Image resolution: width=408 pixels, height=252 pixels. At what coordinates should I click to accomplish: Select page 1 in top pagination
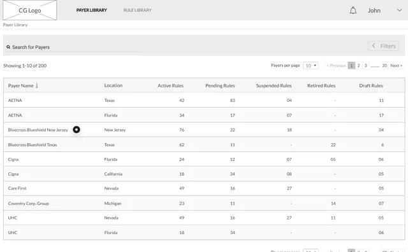[351, 66]
